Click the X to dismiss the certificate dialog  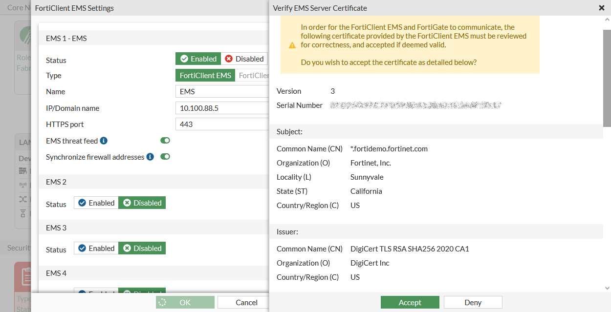pos(601,8)
